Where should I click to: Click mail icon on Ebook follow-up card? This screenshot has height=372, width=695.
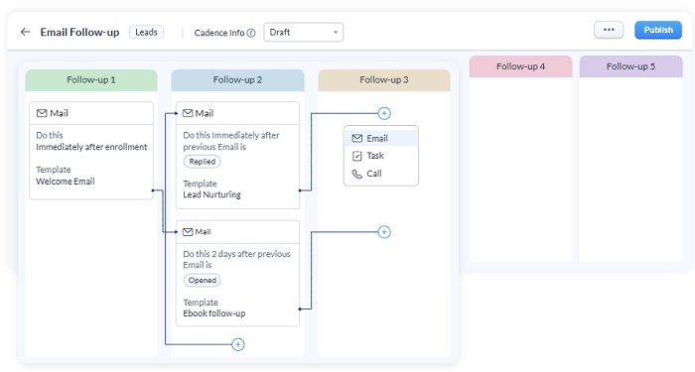pyautogui.click(x=188, y=231)
